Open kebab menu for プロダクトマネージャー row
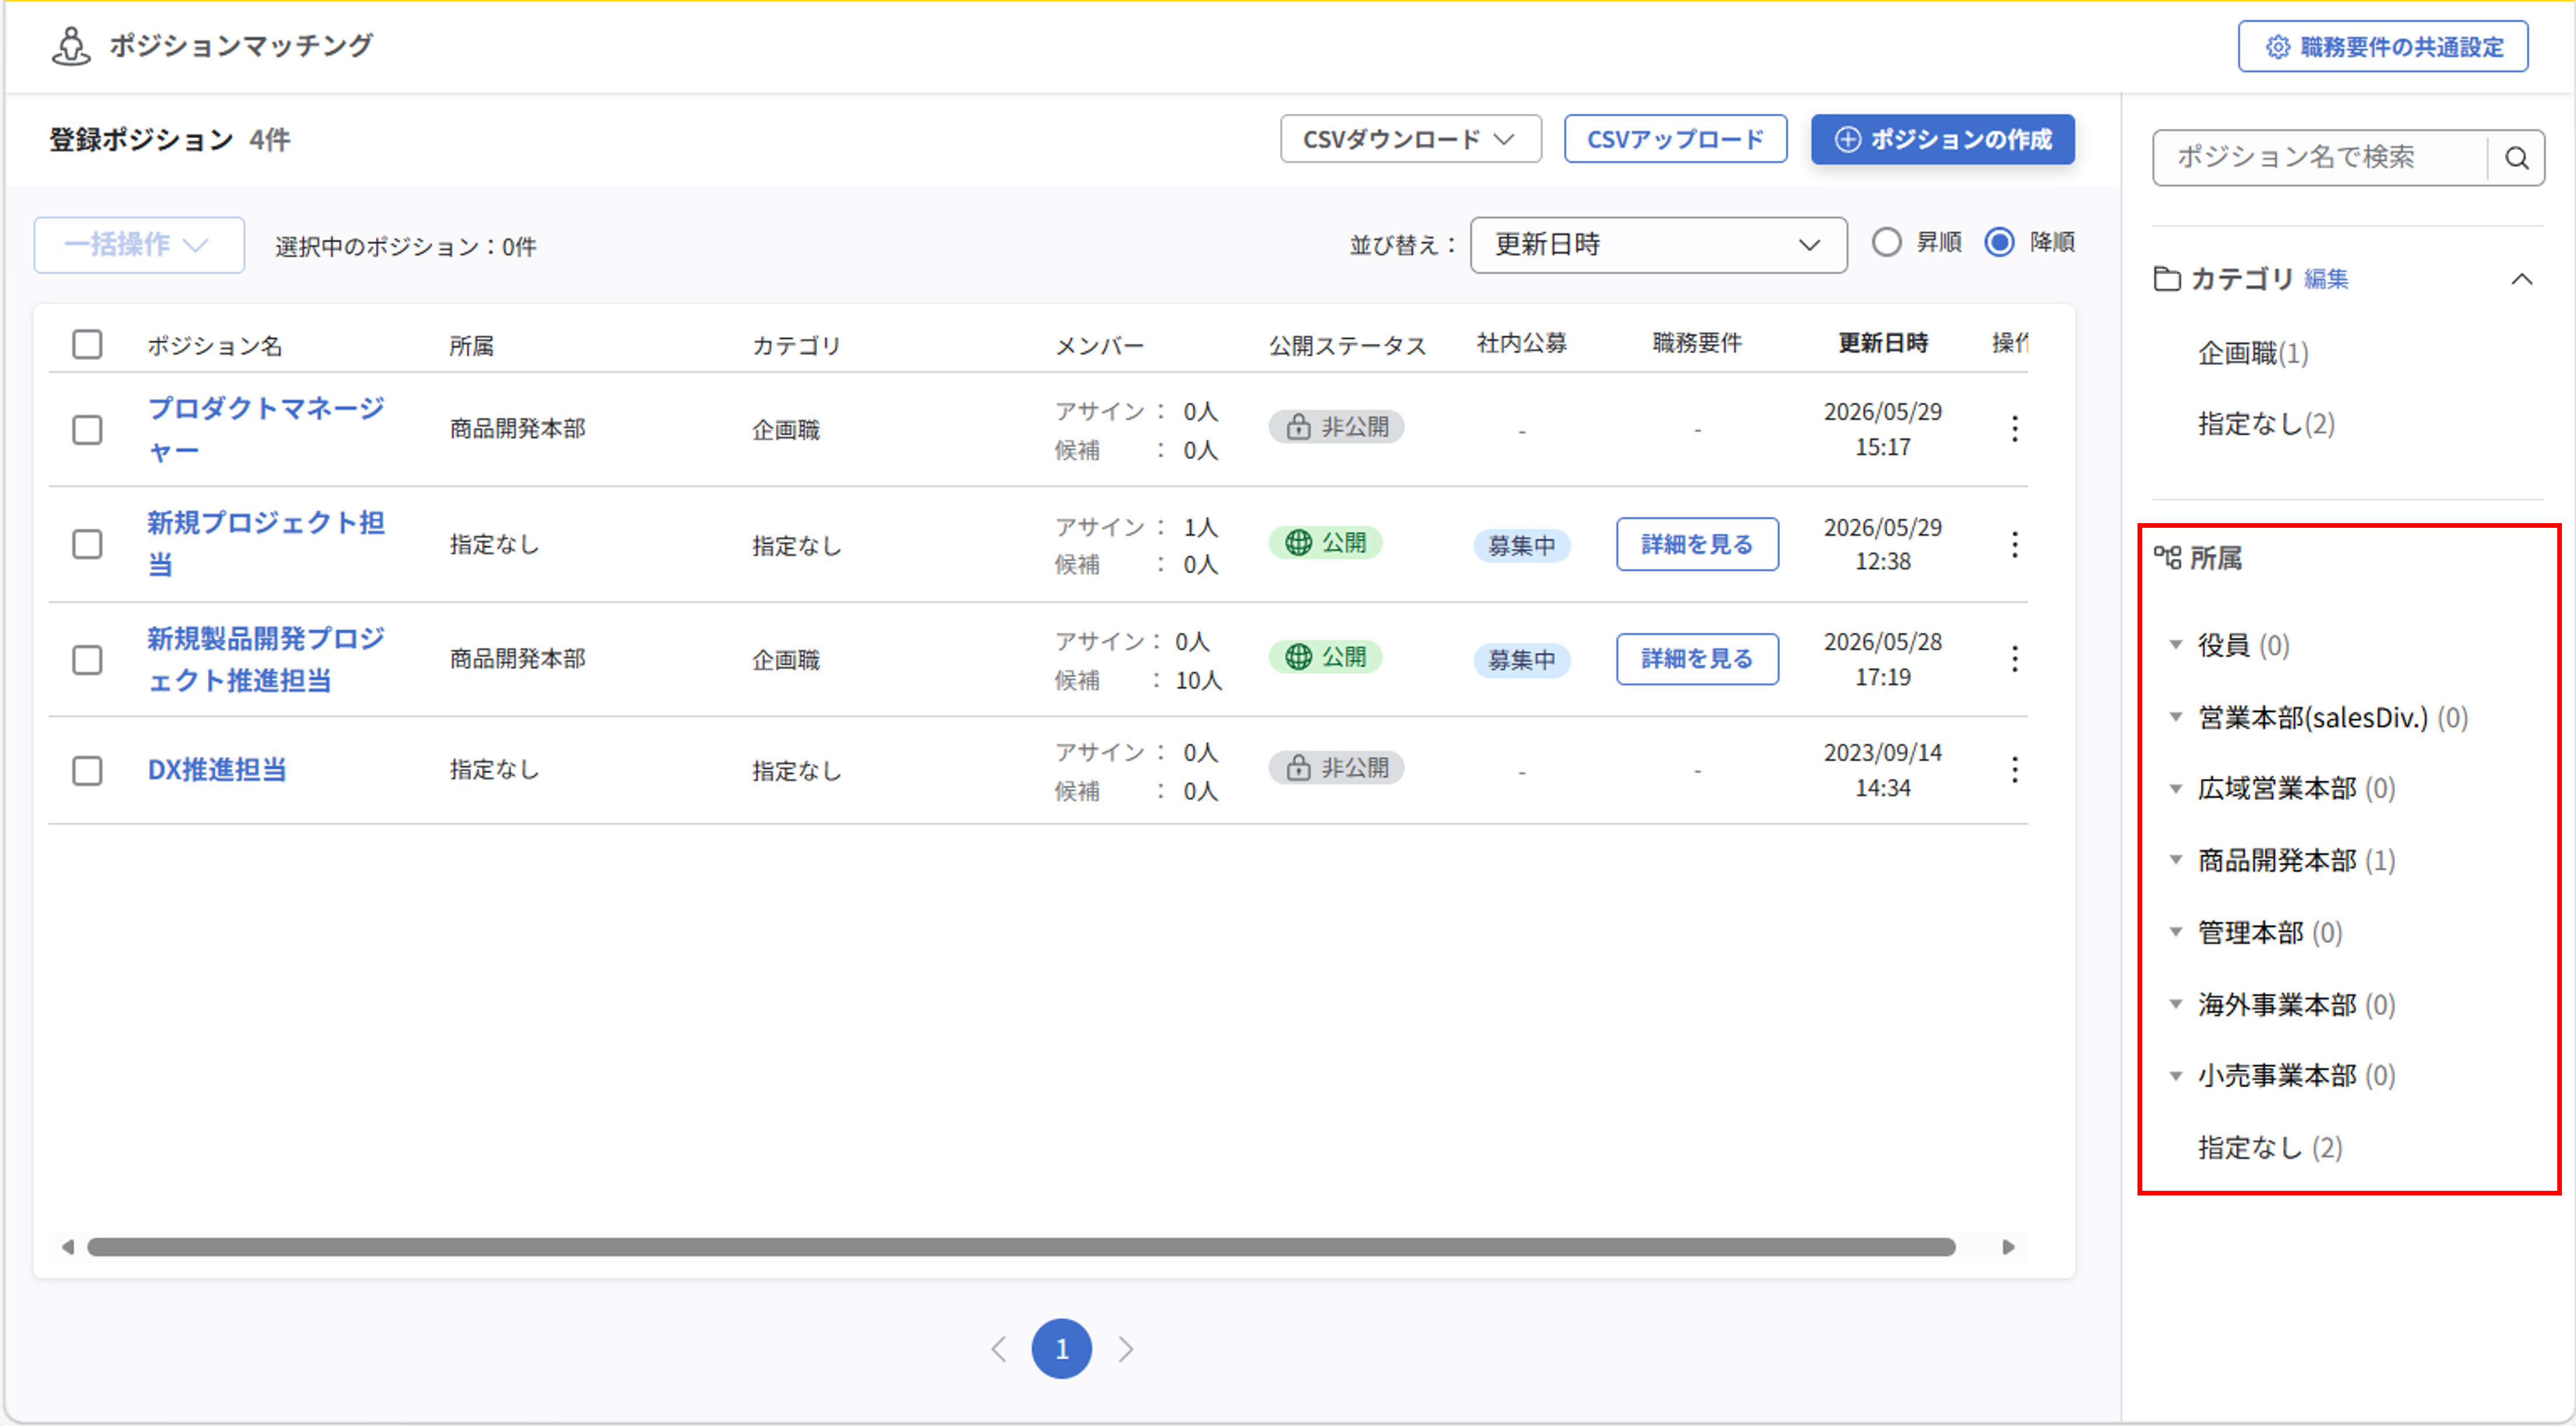2576x1426 pixels. click(x=2014, y=429)
